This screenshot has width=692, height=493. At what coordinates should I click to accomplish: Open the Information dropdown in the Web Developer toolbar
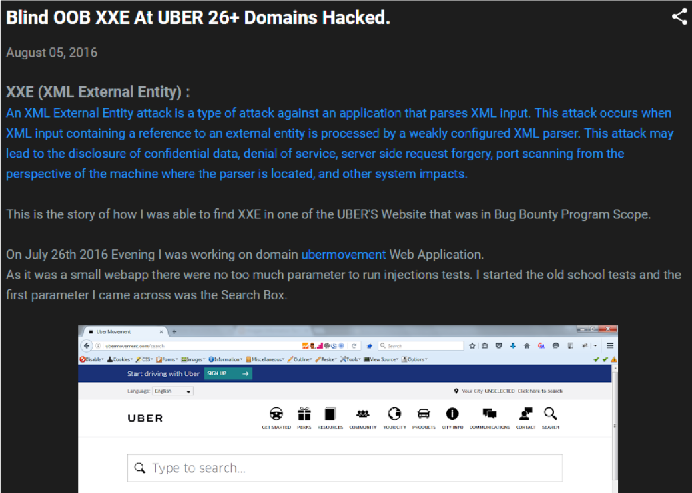226,359
